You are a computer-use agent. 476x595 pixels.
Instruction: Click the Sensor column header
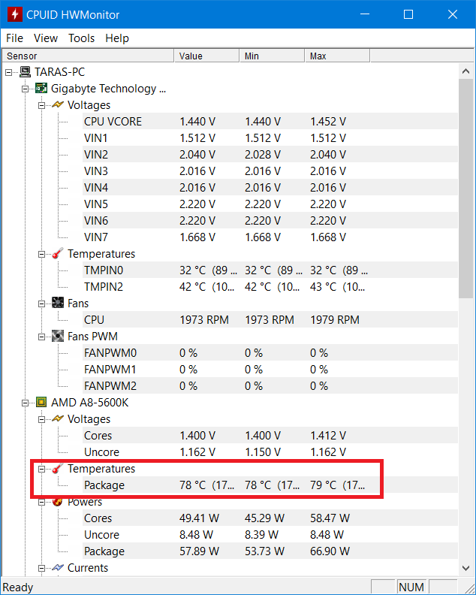point(88,56)
